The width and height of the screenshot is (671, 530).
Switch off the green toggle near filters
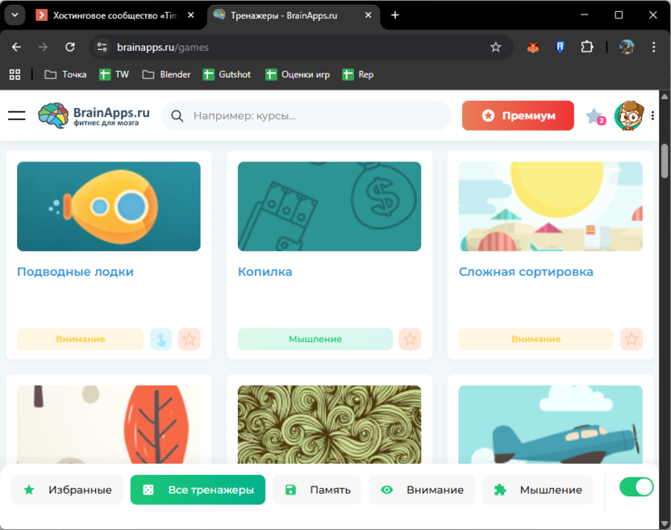[636, 487]
